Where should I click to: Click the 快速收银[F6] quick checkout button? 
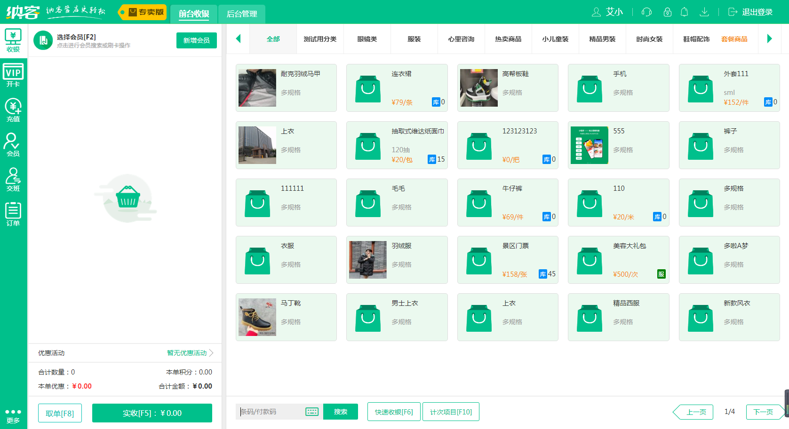tap(394, 411)
